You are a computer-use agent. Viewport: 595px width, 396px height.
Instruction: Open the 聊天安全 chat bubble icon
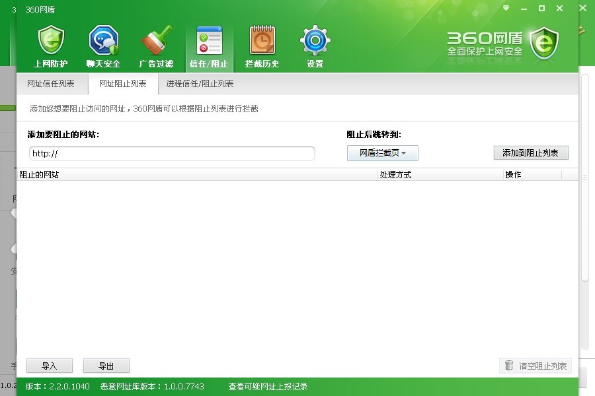point(104,40)
